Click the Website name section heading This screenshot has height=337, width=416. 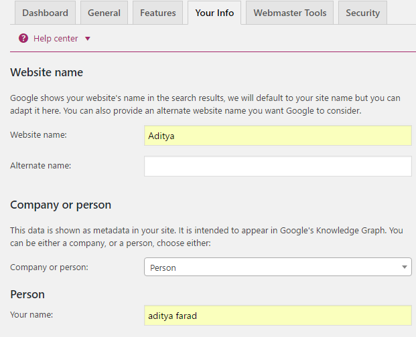[46, 72]
